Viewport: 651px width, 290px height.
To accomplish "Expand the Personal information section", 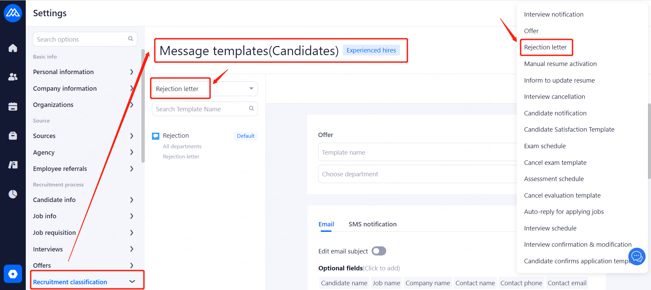I will coord(83,72).
